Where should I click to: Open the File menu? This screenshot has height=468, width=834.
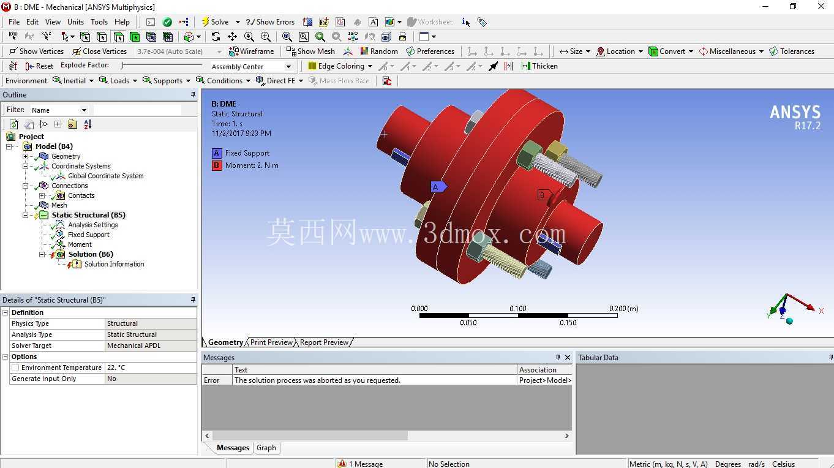coord(14,22)
